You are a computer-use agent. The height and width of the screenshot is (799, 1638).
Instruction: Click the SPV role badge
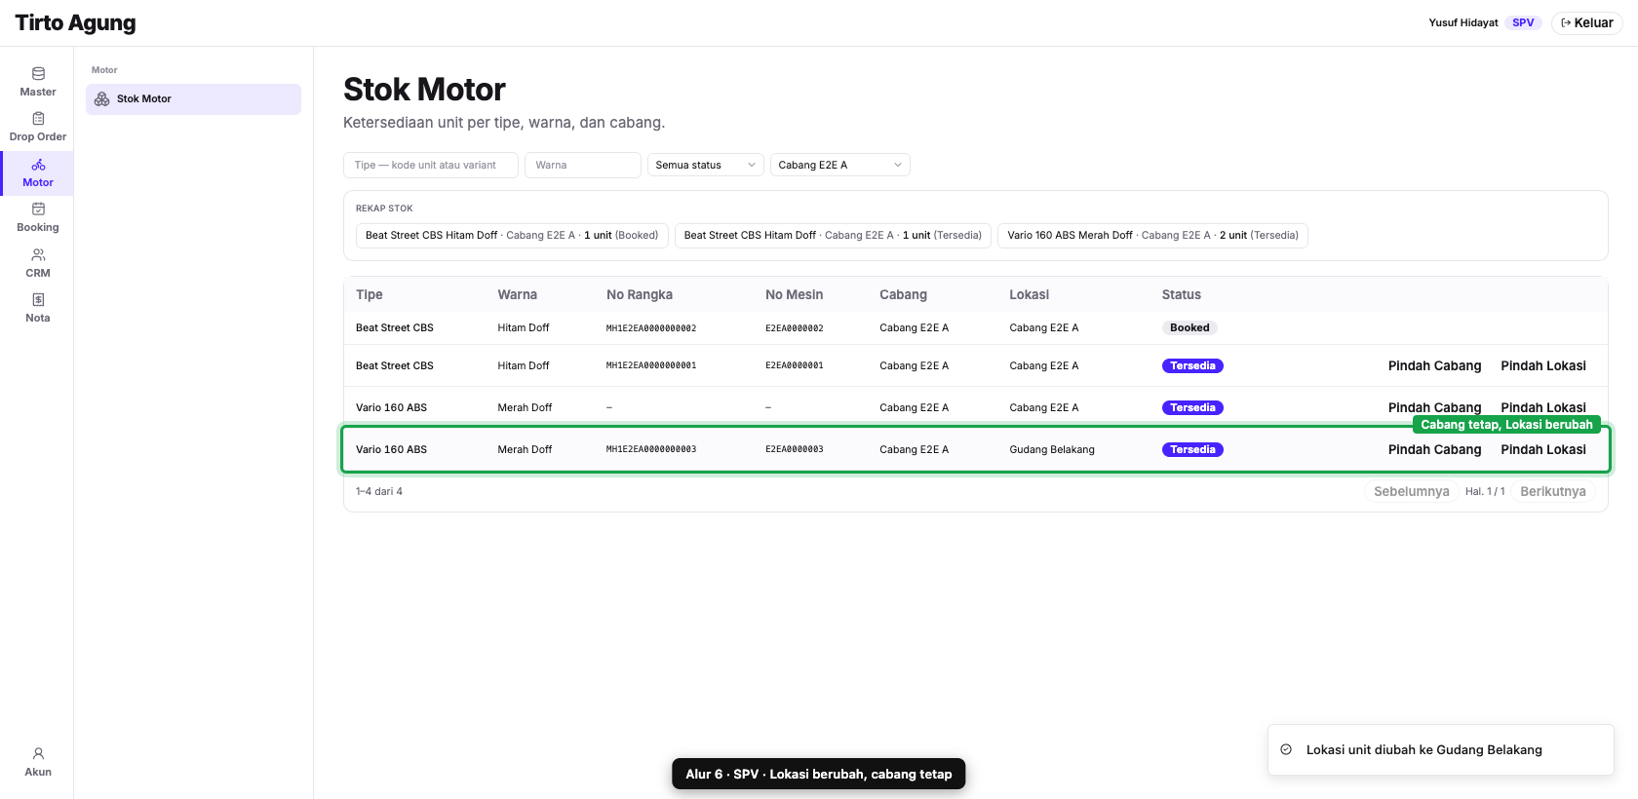1523,22
